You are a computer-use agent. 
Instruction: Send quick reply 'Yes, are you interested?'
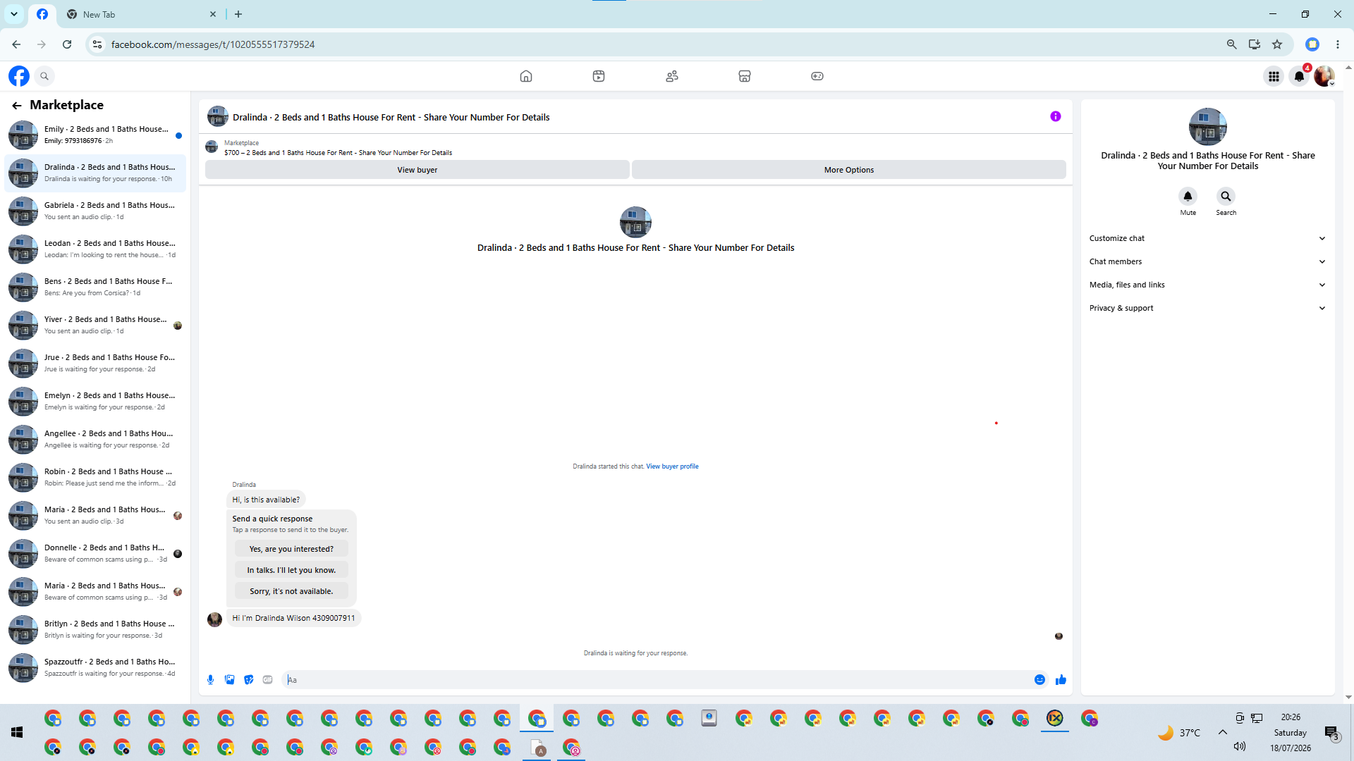click(291, 549)
